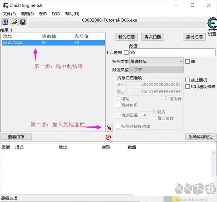Open the 帮助(H) menu
217x202 pixels.
point(72,14)
